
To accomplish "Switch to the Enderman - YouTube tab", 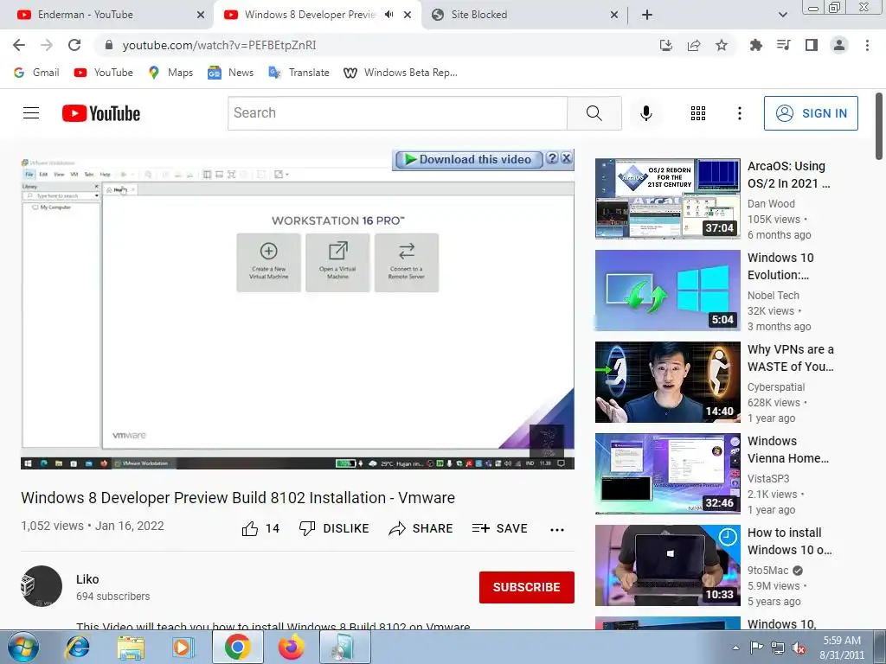I will pyautogui.click(x=106, y=15).
